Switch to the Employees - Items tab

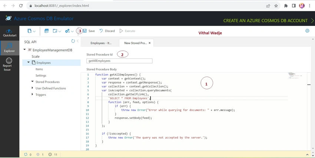pos(101,43)
